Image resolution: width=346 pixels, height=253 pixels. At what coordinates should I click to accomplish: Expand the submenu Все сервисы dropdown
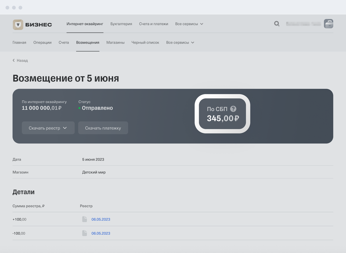(180, 42)
